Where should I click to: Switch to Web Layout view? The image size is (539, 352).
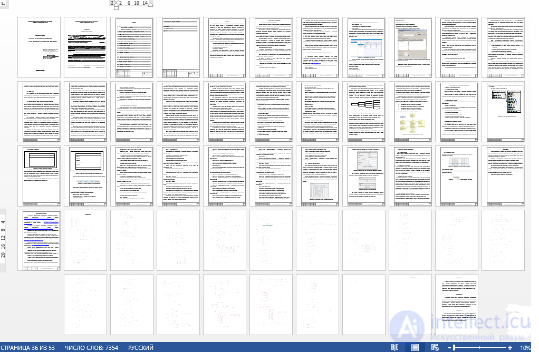tap(435, 348)
